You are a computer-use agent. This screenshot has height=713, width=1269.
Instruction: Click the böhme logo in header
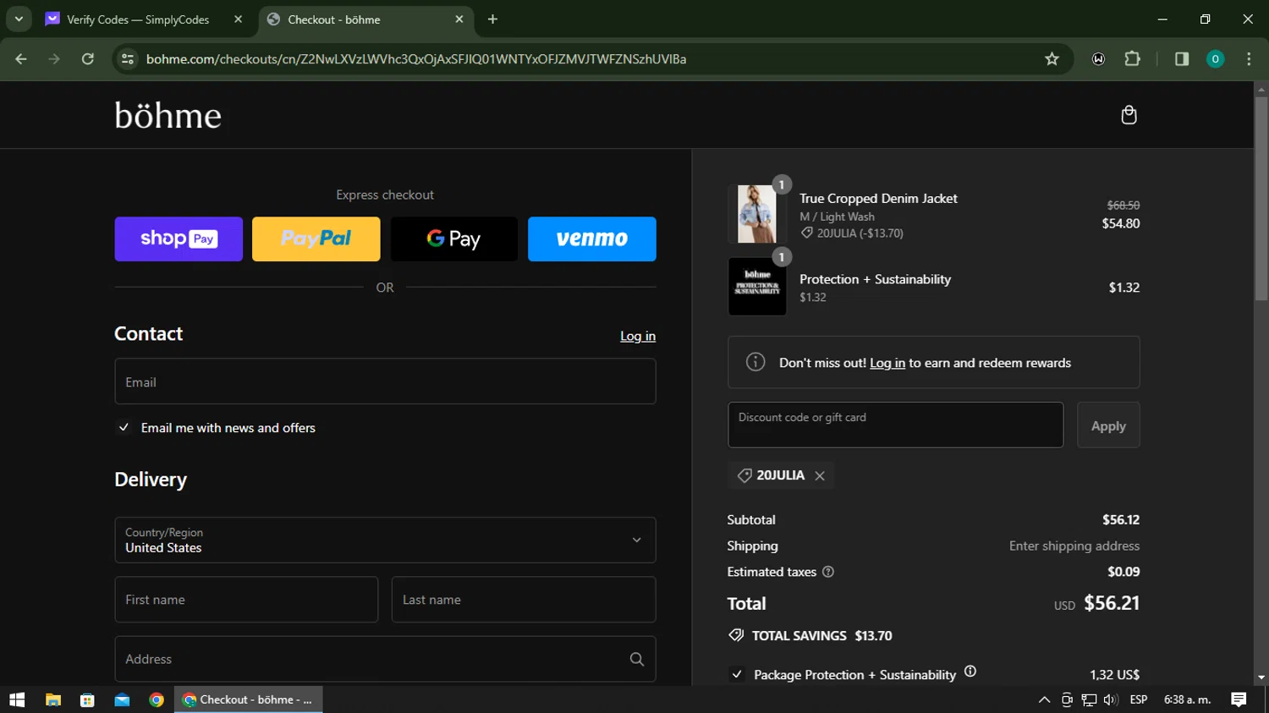click(x=168, y=115)
